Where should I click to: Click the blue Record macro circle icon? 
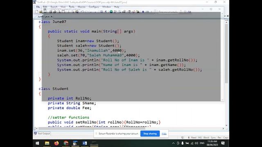pyautogui.click(x=143, y=12)
